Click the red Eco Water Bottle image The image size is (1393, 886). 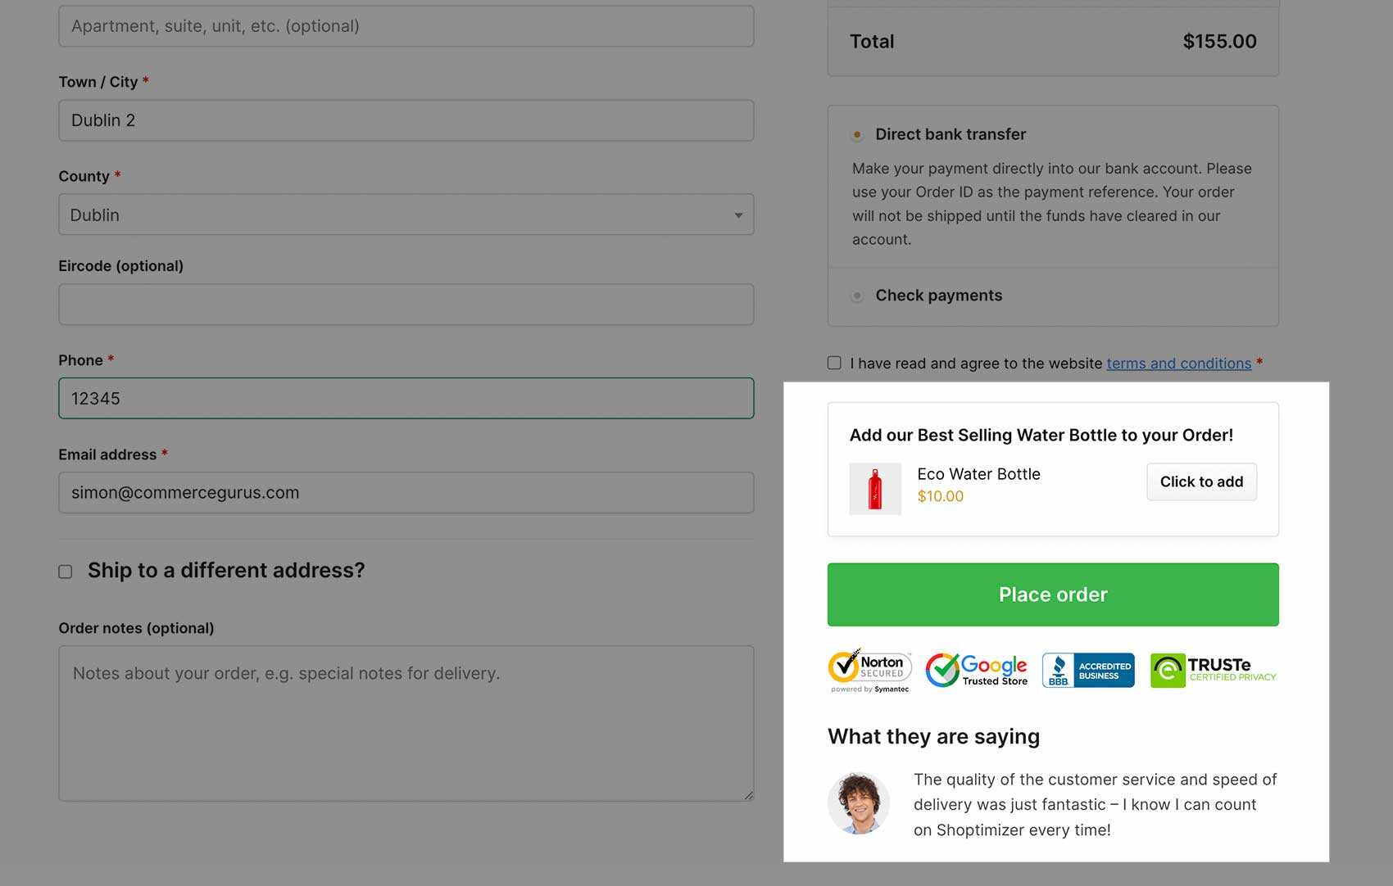pos(875,489)
